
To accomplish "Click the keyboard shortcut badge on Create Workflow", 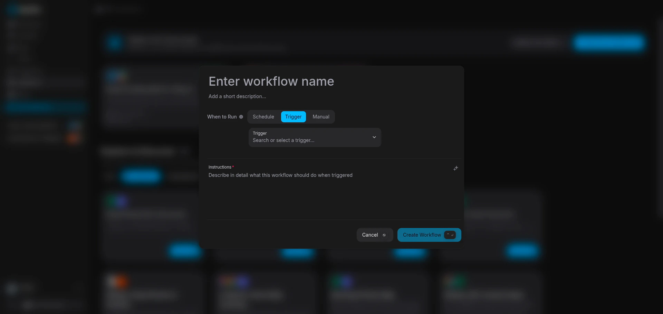I will point(450,235).
